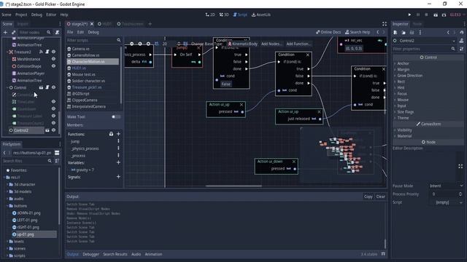Viewport: 467px width, 262px height.
Task: Click Add Function button
Action: pos(298,44)
